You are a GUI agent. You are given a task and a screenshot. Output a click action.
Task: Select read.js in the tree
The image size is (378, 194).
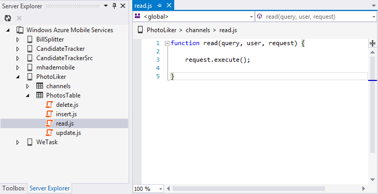click(65, 123)
